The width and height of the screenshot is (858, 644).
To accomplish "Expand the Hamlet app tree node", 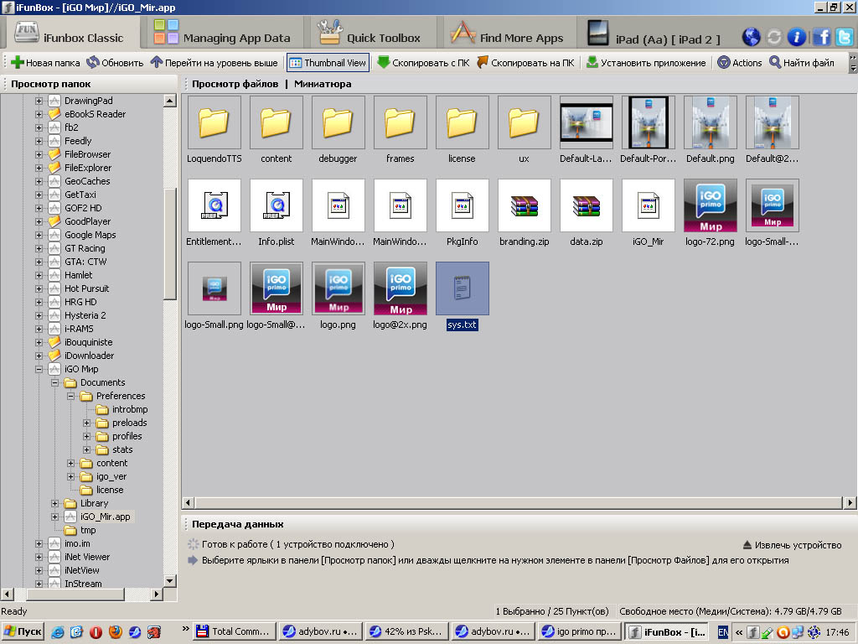I will point(39,275).
